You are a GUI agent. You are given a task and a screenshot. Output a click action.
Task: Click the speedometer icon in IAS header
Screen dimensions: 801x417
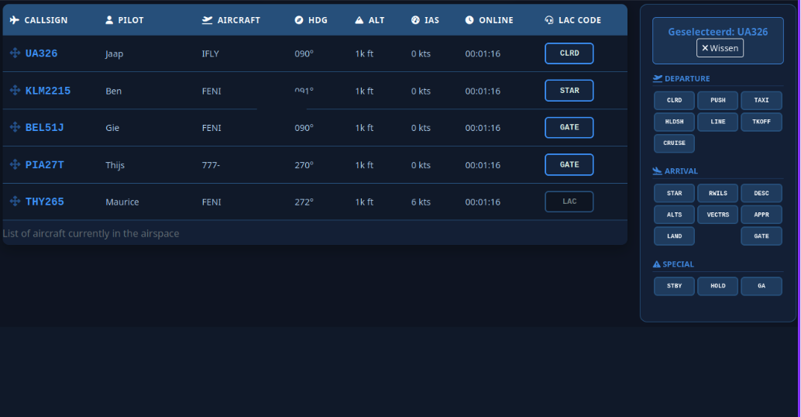[x=415, y=20]
